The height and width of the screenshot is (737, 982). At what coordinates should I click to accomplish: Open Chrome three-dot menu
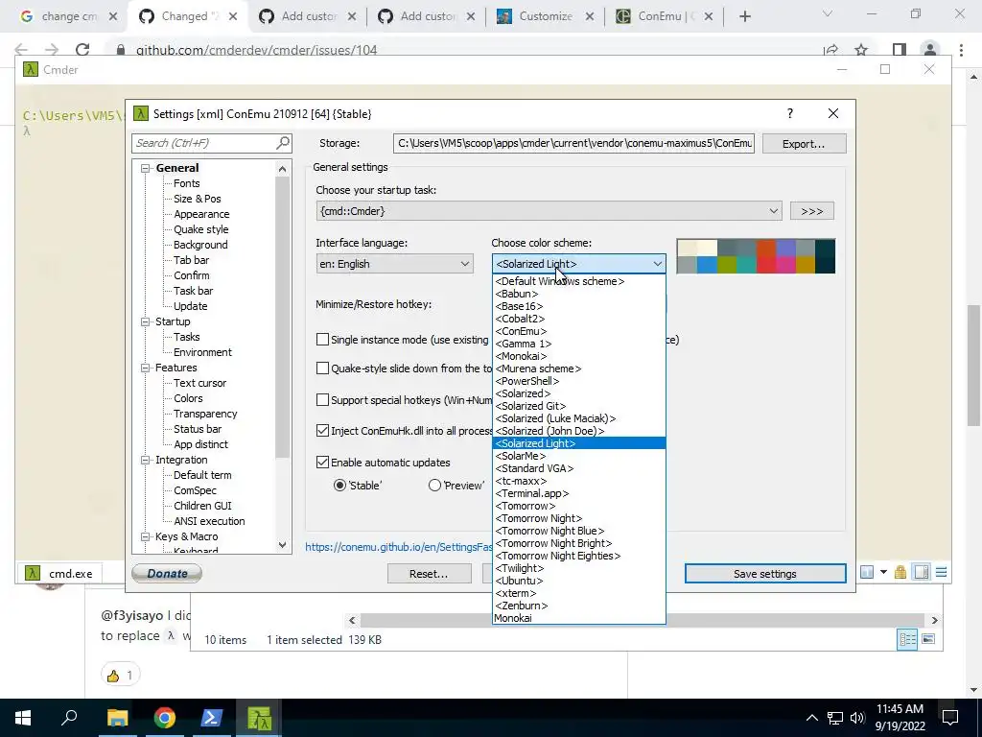tap(961, 50)
